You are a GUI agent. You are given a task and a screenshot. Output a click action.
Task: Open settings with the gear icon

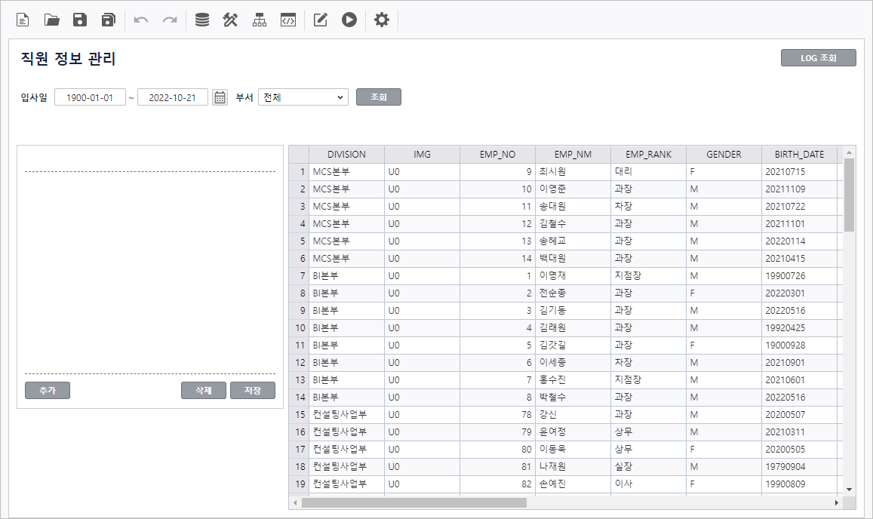pyautogui.click(x=382, y=20)
